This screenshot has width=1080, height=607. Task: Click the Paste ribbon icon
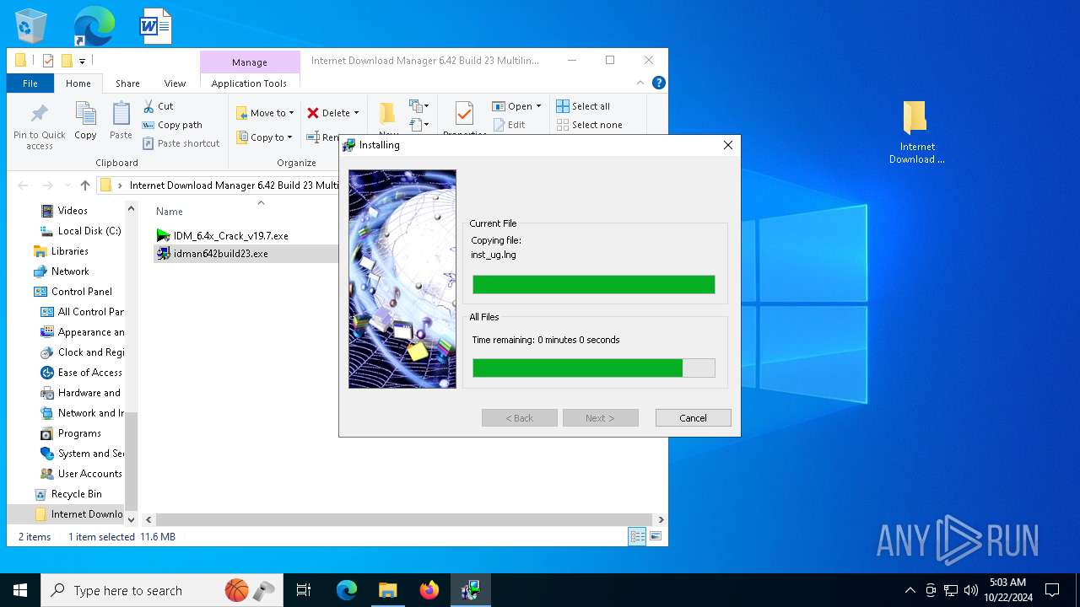(x=121, y=121)
